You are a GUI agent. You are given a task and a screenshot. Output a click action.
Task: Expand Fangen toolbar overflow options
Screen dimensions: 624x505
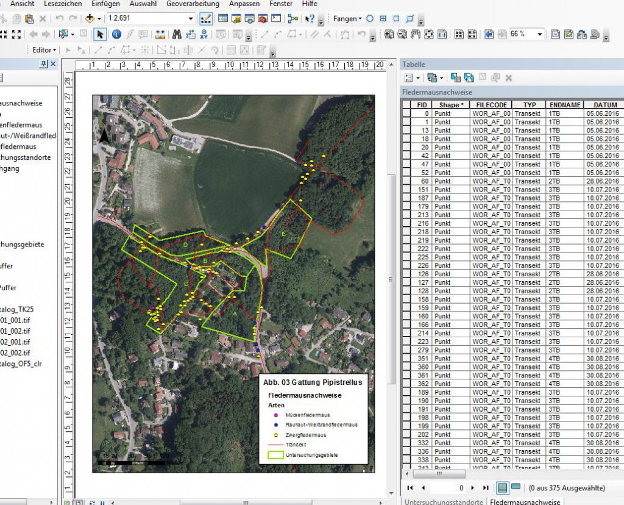tap(421, 21)
